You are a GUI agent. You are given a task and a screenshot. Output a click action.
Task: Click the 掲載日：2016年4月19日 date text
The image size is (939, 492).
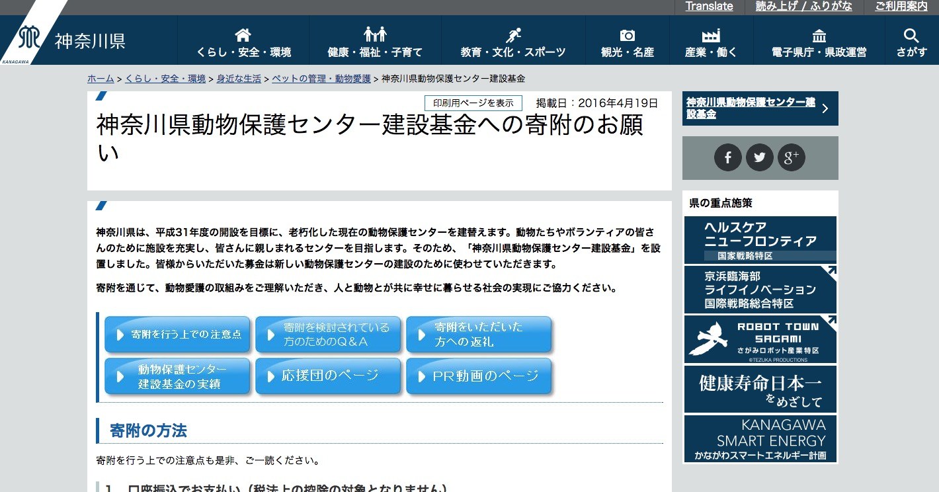coord(597,103)
